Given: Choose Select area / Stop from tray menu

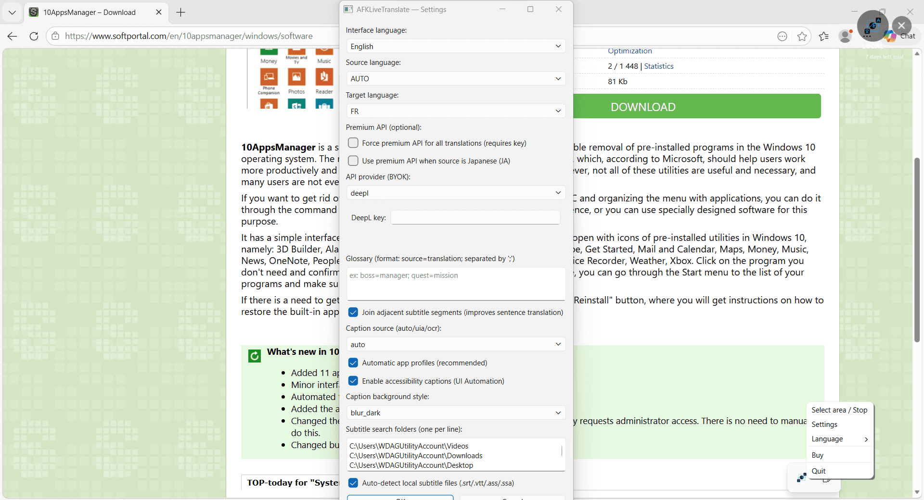Looking at the screenshot, I should click(840, 410).
